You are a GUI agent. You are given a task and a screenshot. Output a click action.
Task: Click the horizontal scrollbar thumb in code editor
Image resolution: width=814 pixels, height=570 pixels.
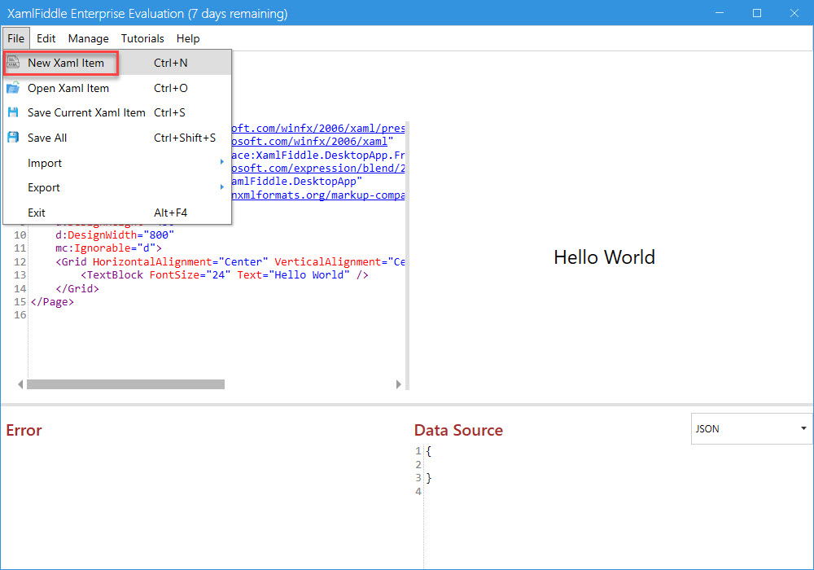pyautogui.click(x=125, y=384)
